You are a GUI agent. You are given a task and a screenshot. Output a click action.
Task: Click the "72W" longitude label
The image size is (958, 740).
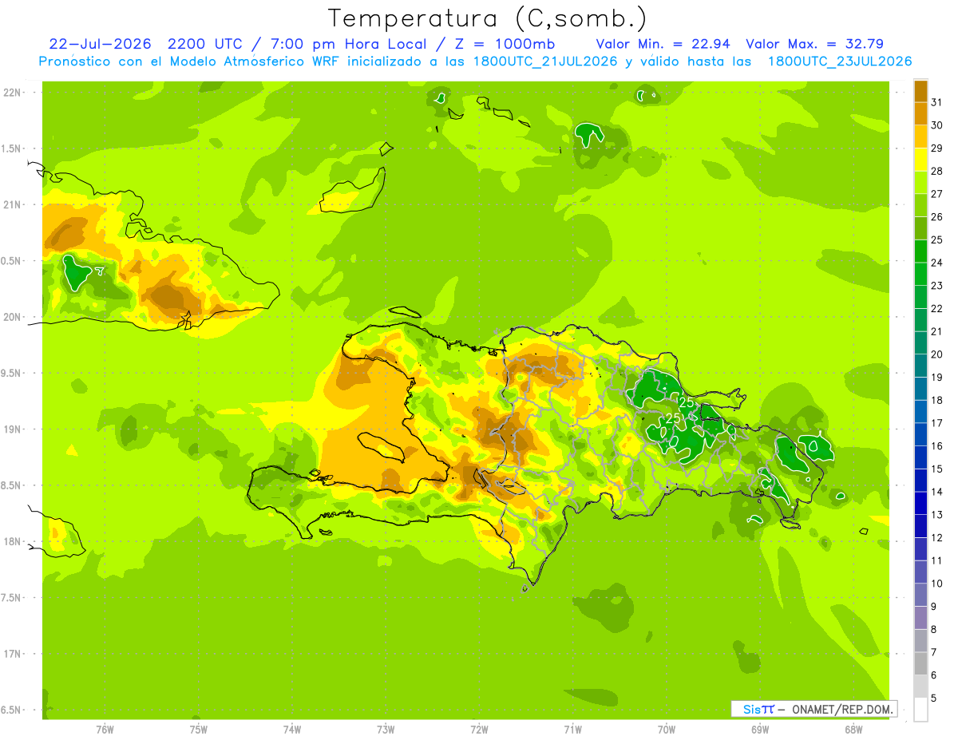479,729
